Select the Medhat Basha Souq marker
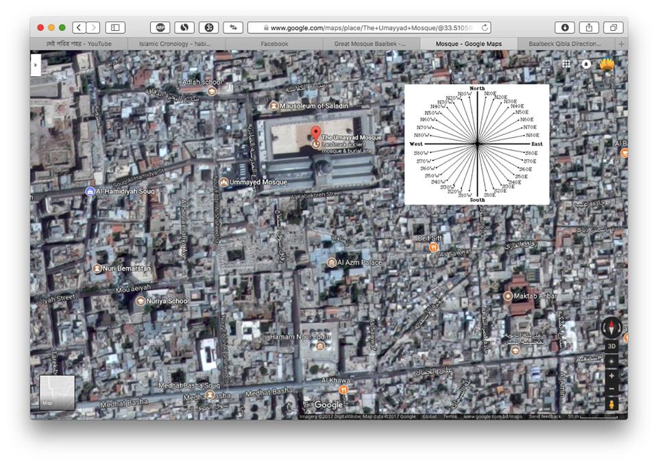Screen dimensions: 658x463 tap(210, 394)
